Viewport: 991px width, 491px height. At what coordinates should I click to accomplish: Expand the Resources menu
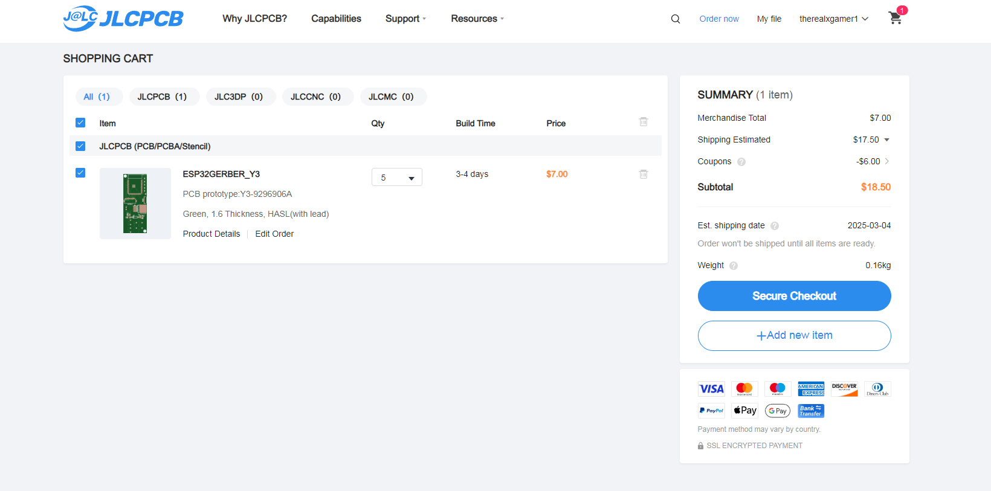[x=477, y=19]
